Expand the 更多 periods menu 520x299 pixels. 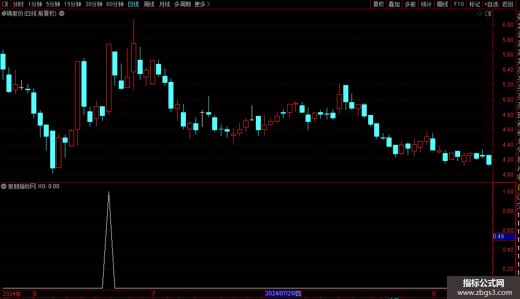[x=202, y=4]
